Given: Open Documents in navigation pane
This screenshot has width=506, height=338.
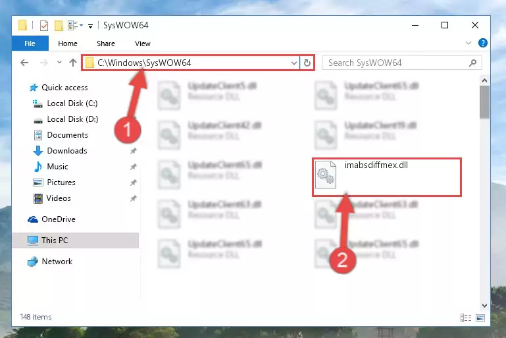Looking at the screenshot, I should click(68, 135).
